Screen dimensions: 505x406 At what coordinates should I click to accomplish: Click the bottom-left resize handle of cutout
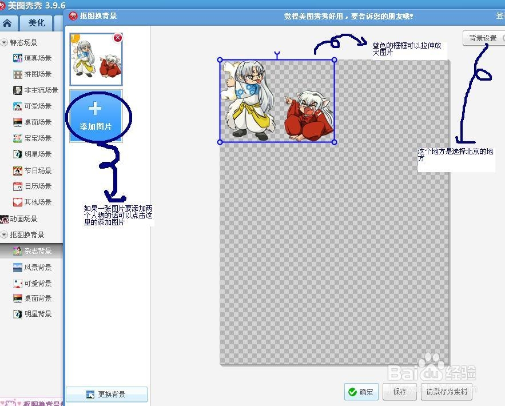coord(220,142)
